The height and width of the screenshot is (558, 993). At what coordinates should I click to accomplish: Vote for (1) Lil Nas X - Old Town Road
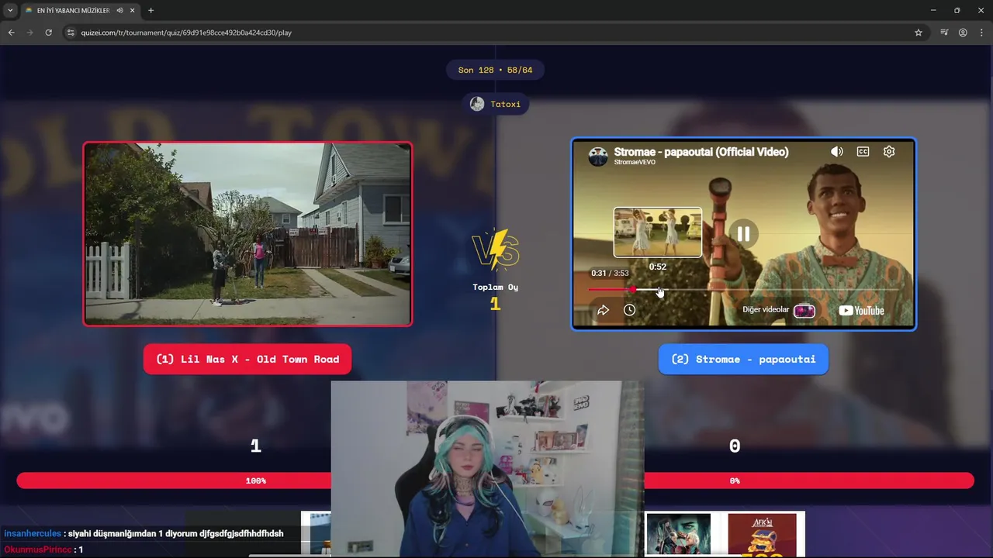coord(247,359)
